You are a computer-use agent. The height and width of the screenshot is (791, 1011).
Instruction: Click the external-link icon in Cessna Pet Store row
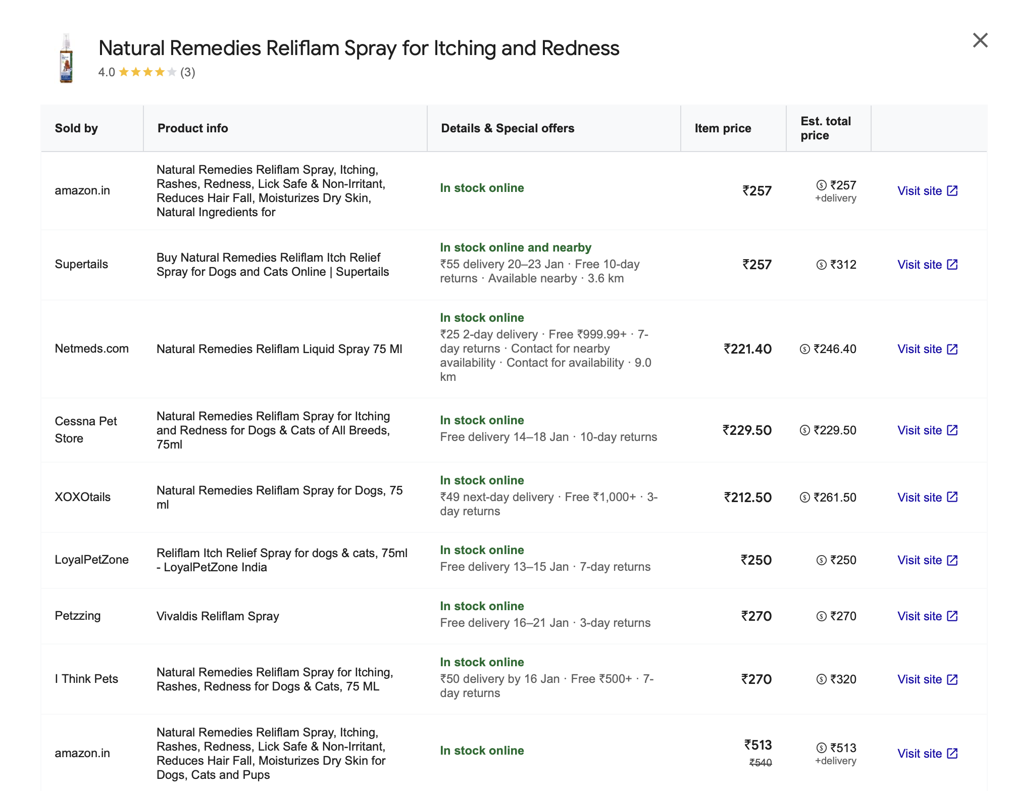click(952, 430)
